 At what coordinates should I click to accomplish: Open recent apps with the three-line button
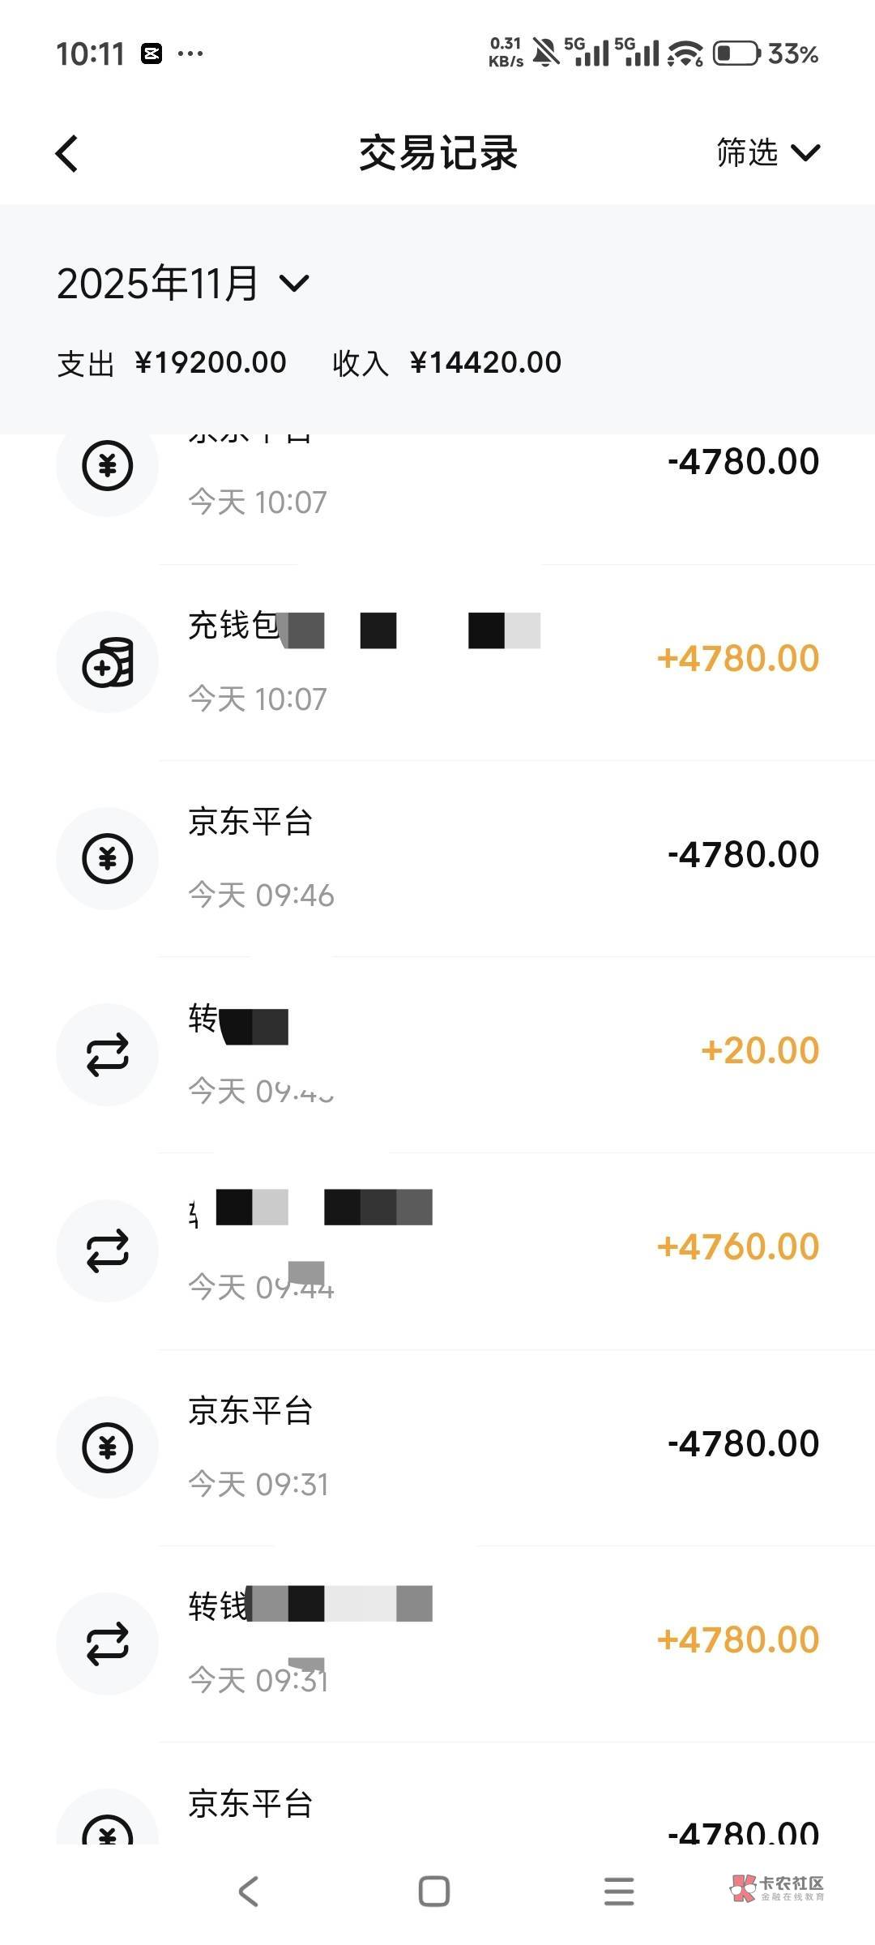pyautogui.click(x=619, y=1892)
